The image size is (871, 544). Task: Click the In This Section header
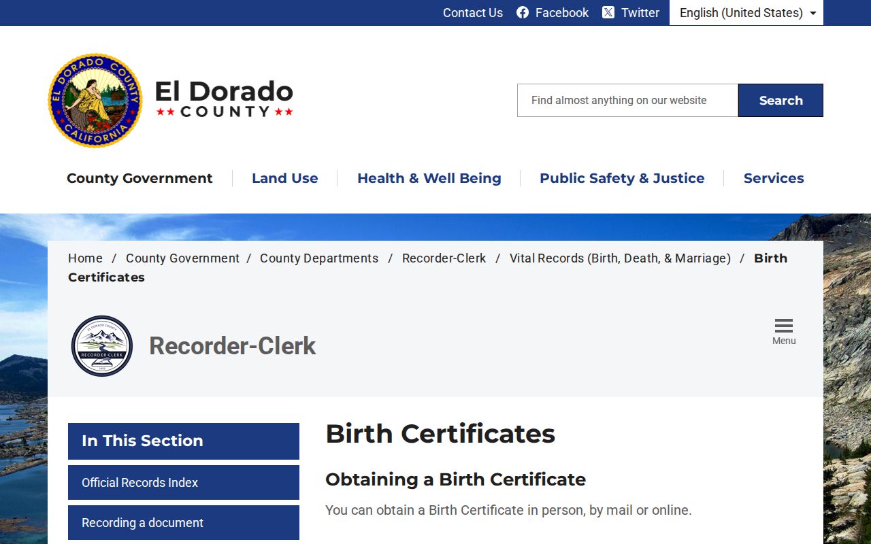coord(184,441)
